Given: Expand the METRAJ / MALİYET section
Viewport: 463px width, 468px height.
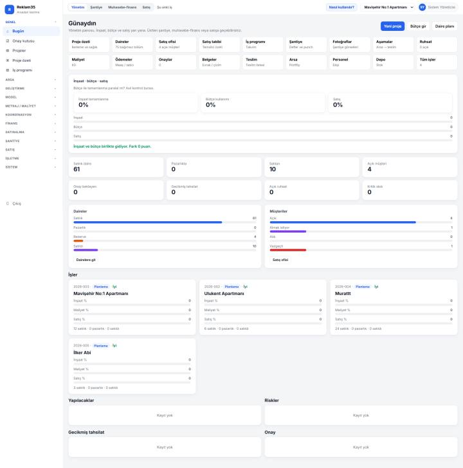Looking at the screenshot, I should click(31, 106).
